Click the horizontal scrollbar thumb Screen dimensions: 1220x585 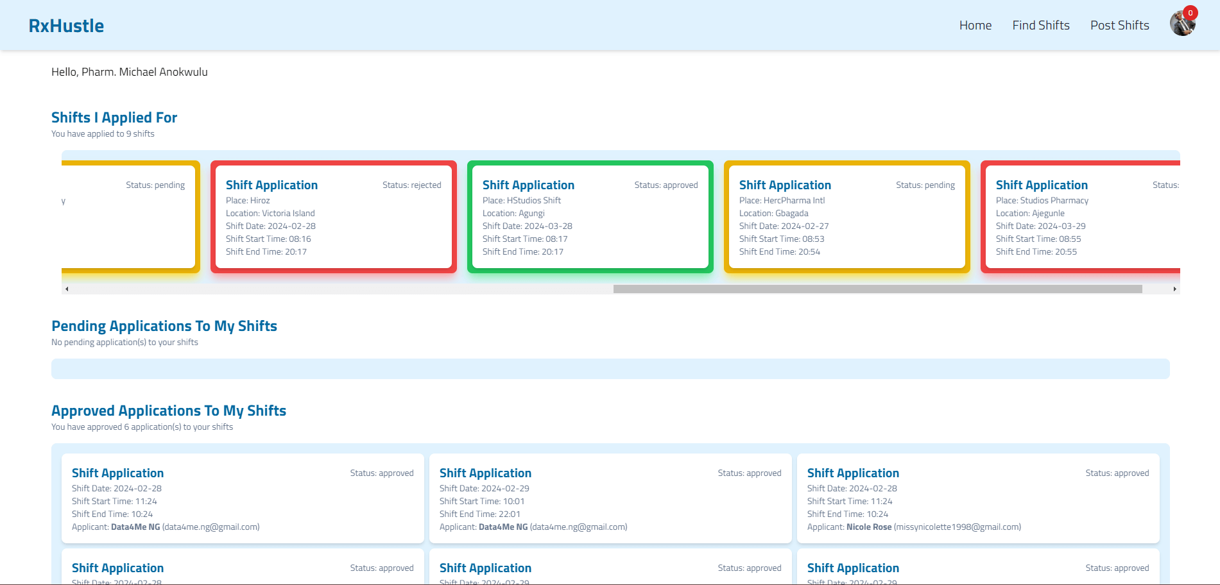click(x=877, y=289)
